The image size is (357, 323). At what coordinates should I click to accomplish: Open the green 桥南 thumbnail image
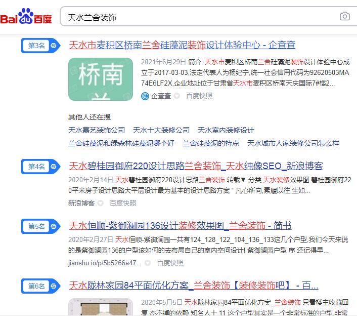(101, 79)
